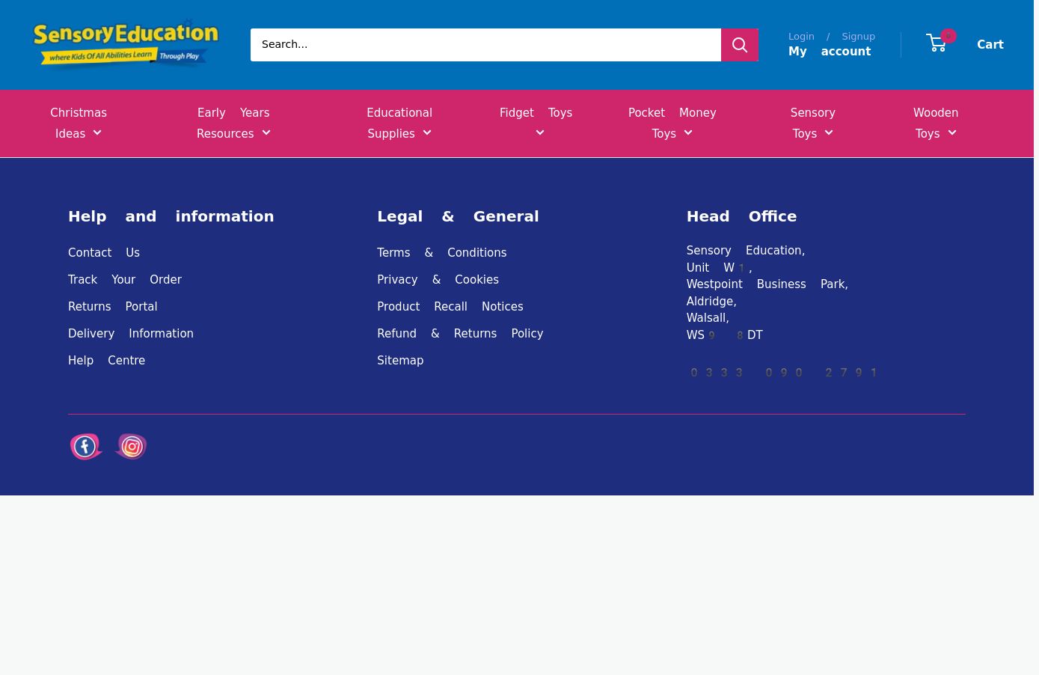The image size is (1039, 675).
Task: Open Privacy & Cookies page
Action: (x=438, y=280)
